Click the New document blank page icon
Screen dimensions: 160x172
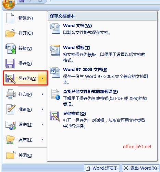click(x=10, y=18)
